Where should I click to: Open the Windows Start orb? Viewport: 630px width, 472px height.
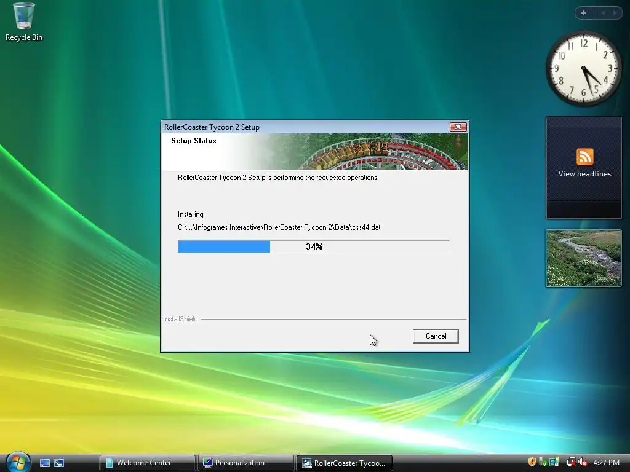click(x=18, y=462)
